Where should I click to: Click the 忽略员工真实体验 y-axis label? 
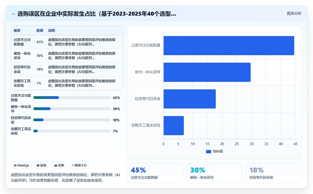point(146,125)
